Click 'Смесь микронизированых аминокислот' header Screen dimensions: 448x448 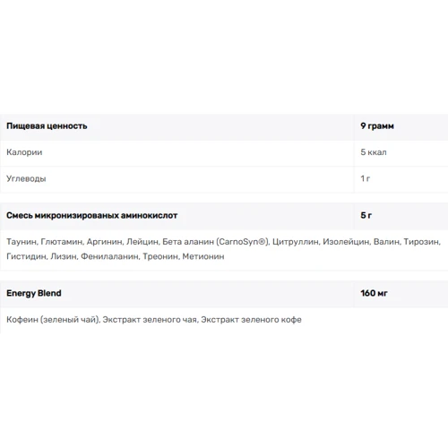pyautogui.click(x=92, y=216)
